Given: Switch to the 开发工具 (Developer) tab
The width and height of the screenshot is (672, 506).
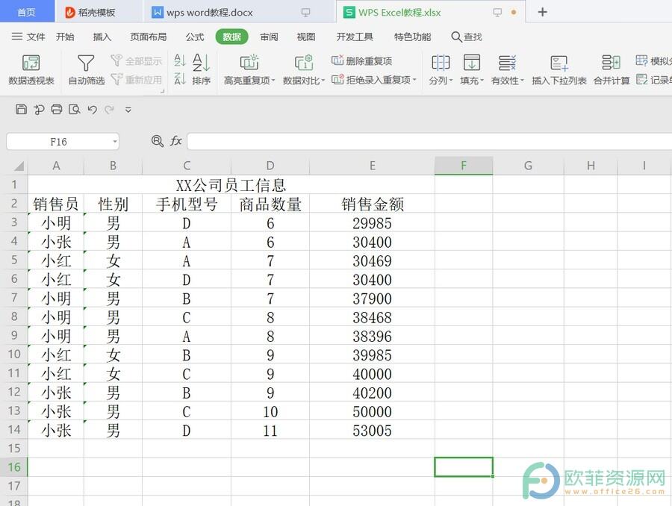Looking at the screenshot, I should click(355, 37).
